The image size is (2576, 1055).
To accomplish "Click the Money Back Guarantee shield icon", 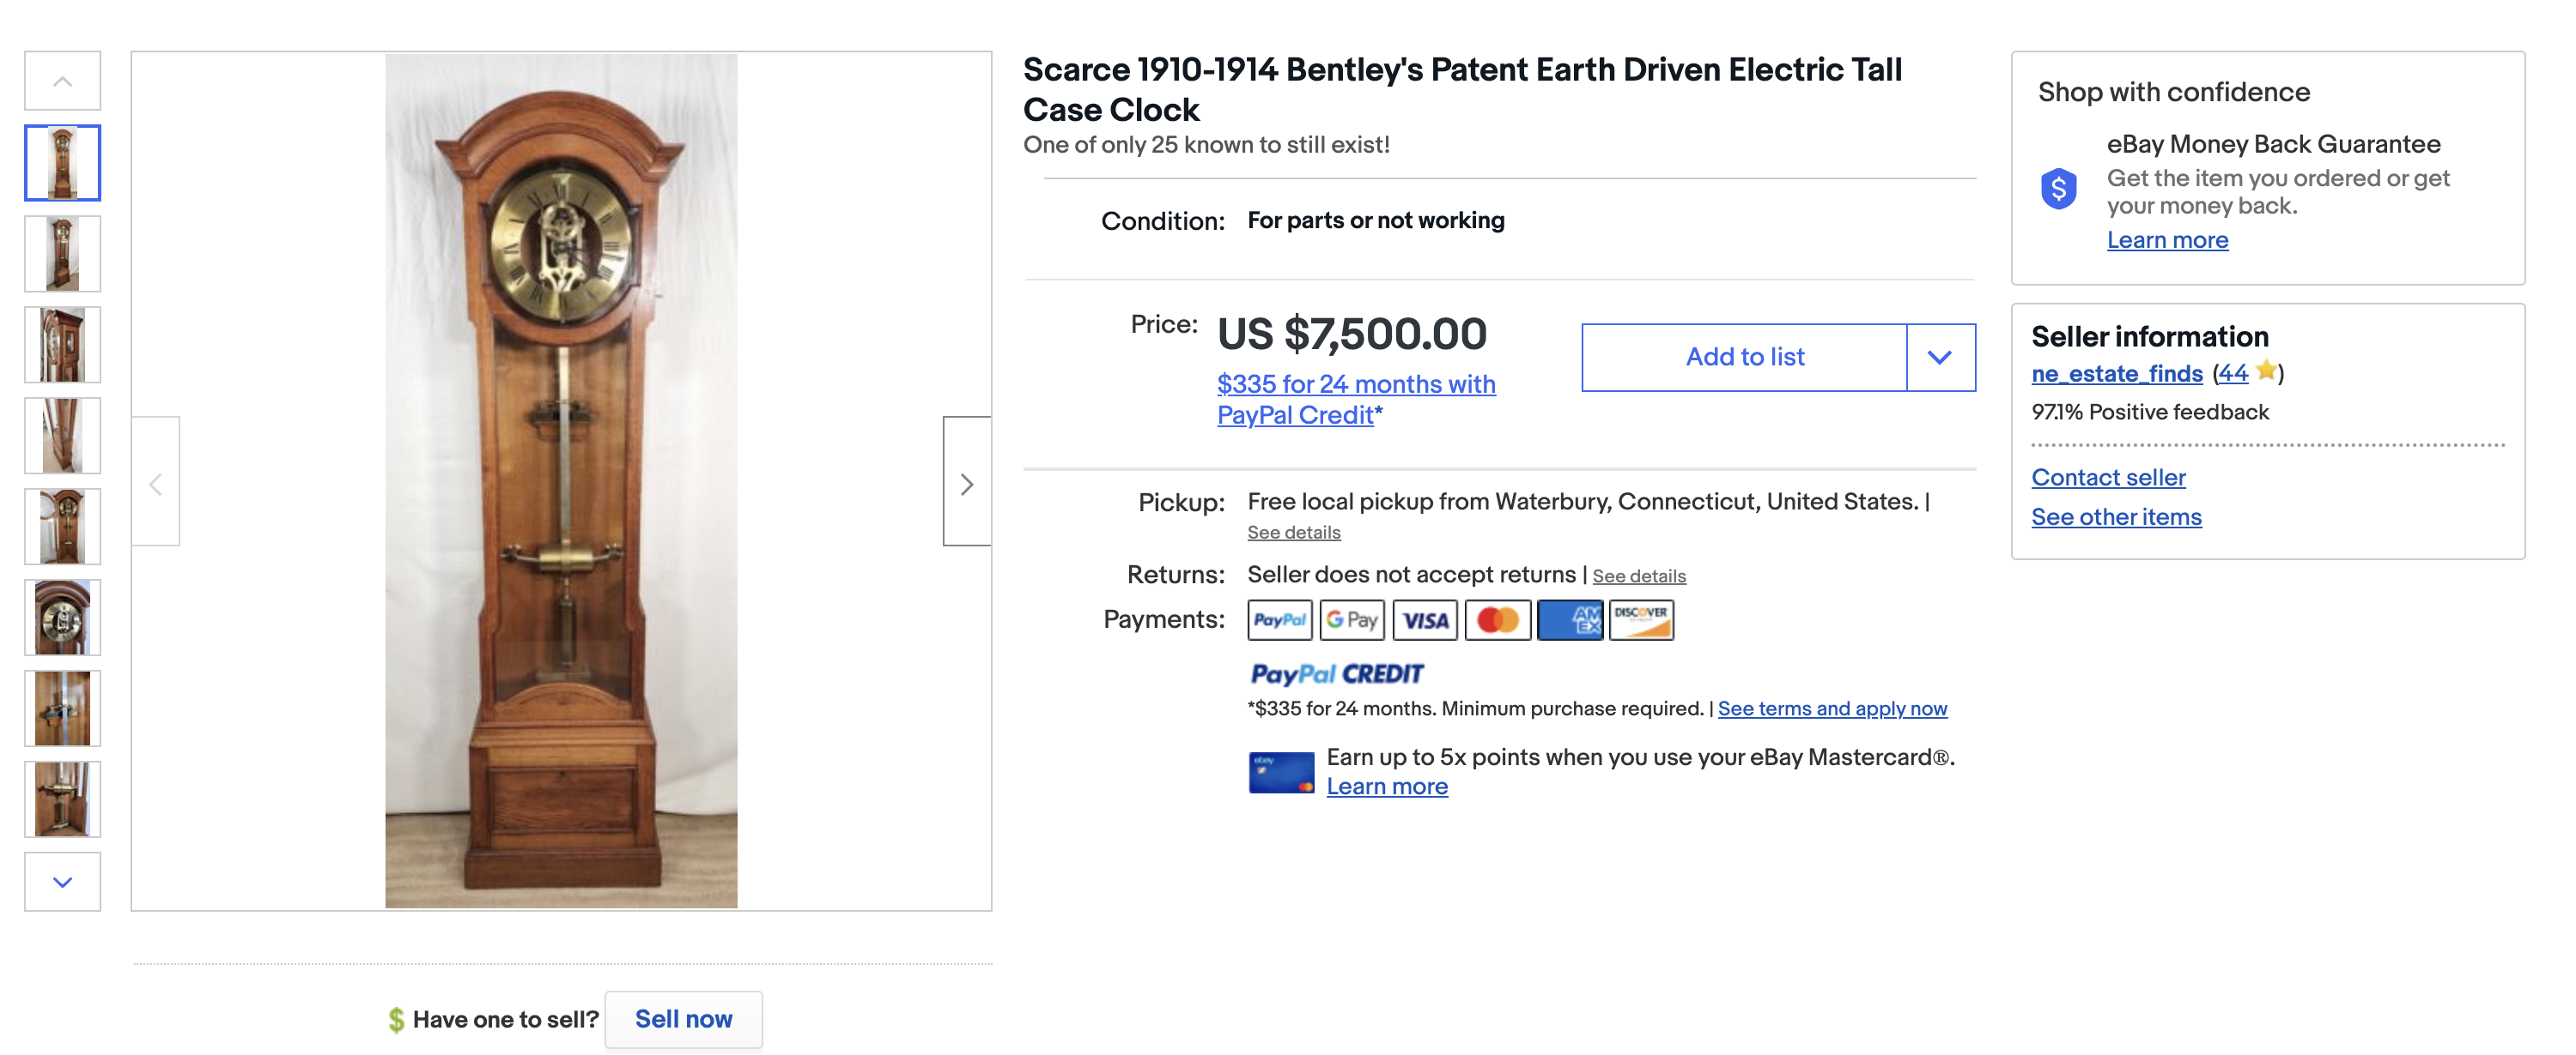I will pos(2058,189).
